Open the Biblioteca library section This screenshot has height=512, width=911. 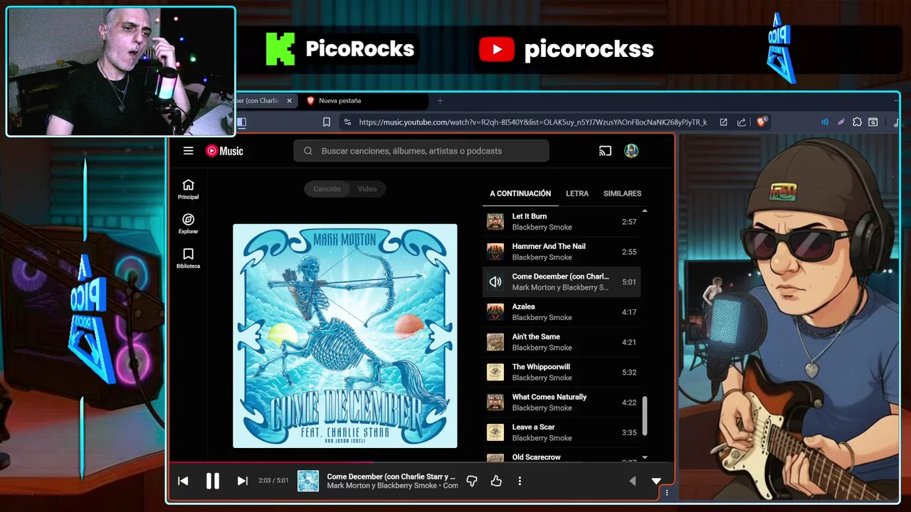189,258
